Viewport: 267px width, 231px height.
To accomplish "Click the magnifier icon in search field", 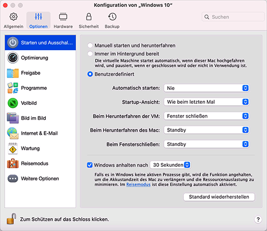I will 207,17.
